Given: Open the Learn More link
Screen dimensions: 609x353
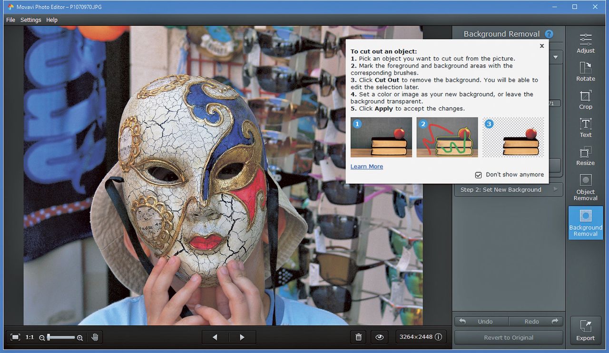Looking at the screenshot, I should (x=366, y=167).
